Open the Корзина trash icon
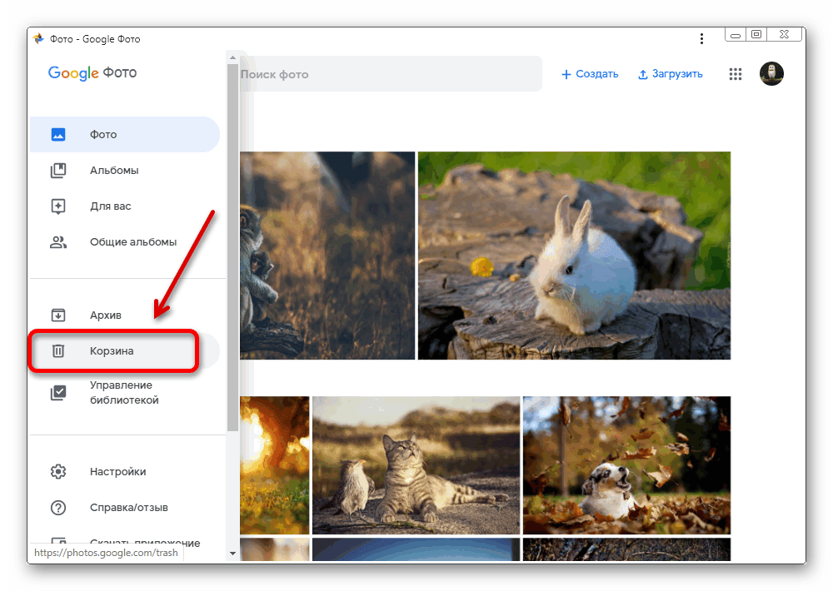Screen dimensions: 833x591 58,351
